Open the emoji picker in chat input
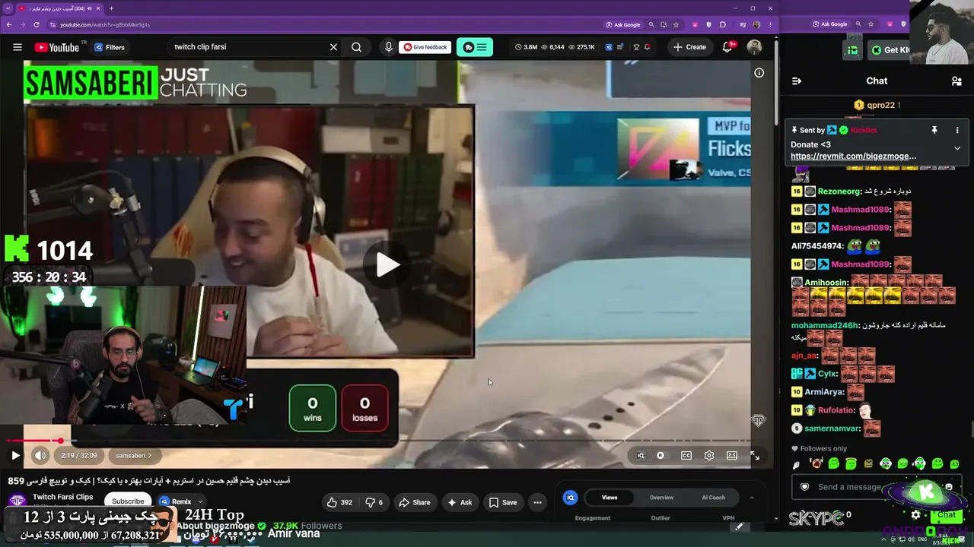This screenshot has width=974, height=547. (948, 487)
